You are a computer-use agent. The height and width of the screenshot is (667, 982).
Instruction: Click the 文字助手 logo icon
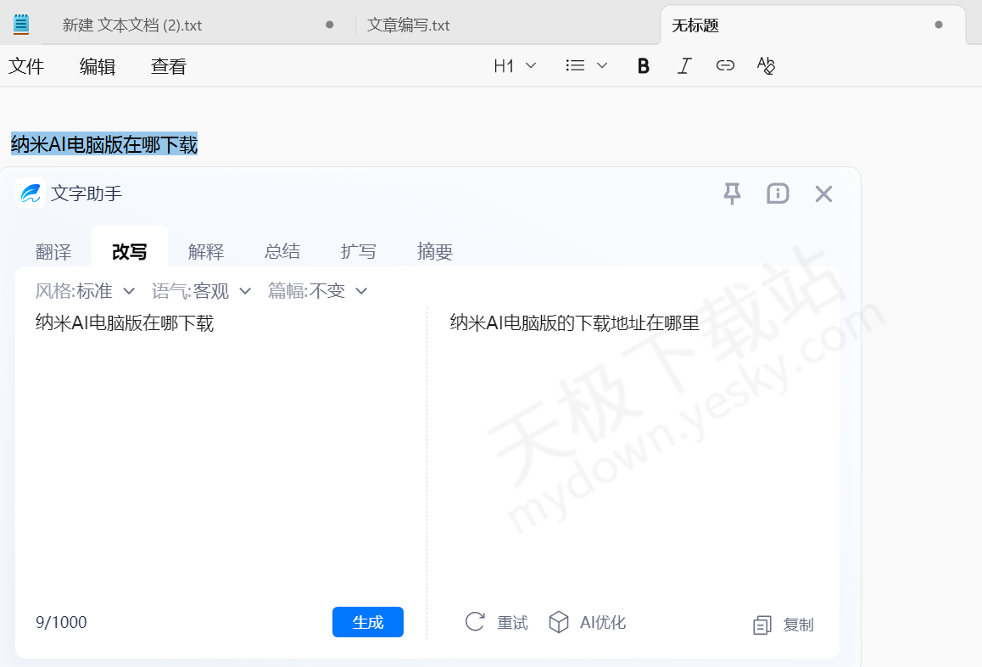(x=30, y=193)
